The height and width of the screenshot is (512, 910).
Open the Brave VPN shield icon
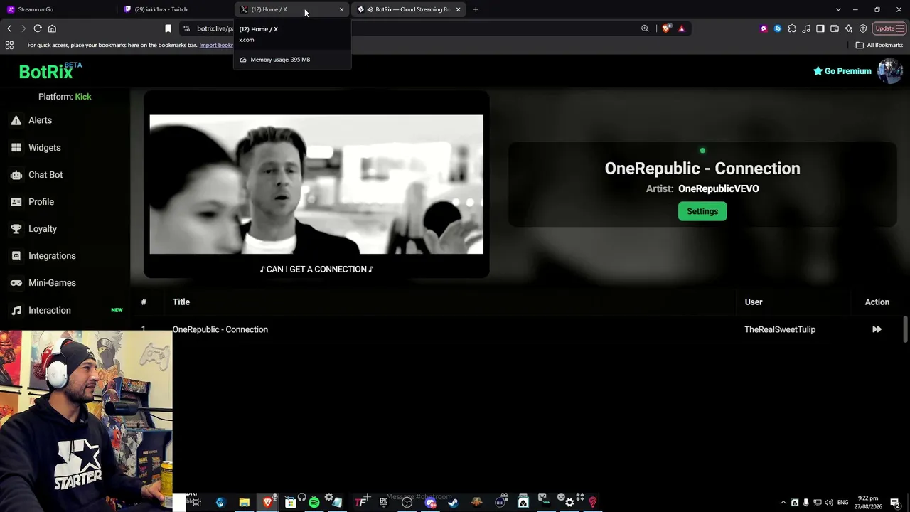[863, 28]
